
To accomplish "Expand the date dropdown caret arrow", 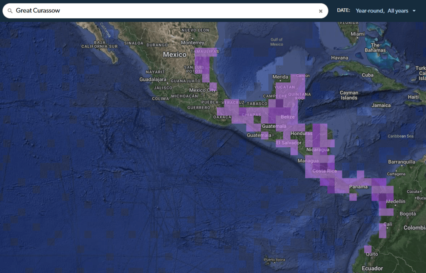I will (414, 11).
